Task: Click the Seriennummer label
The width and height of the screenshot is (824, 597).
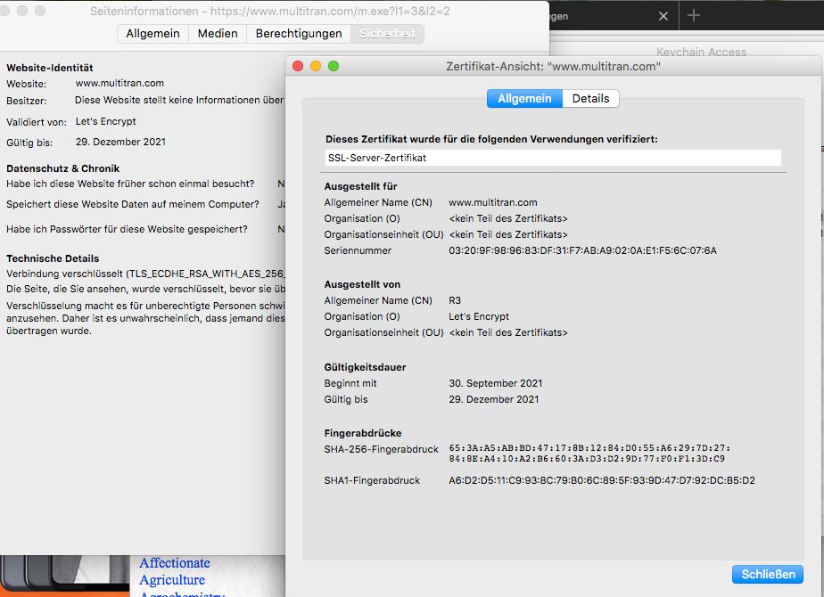Action: tap(358, 250)
